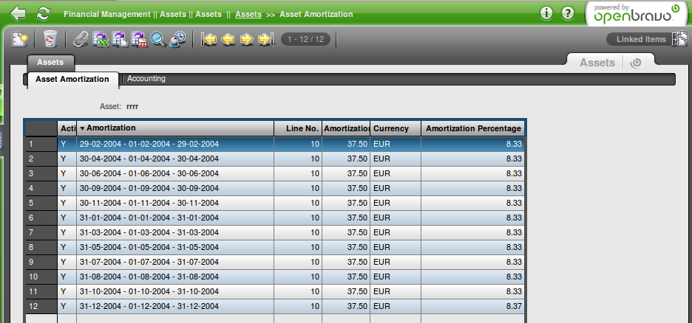Click row number 6 header cell
Screen dimensions: 692x323
coord(41,218)
